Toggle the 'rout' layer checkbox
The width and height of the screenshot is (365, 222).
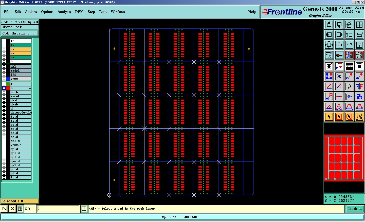pos(4,79)
